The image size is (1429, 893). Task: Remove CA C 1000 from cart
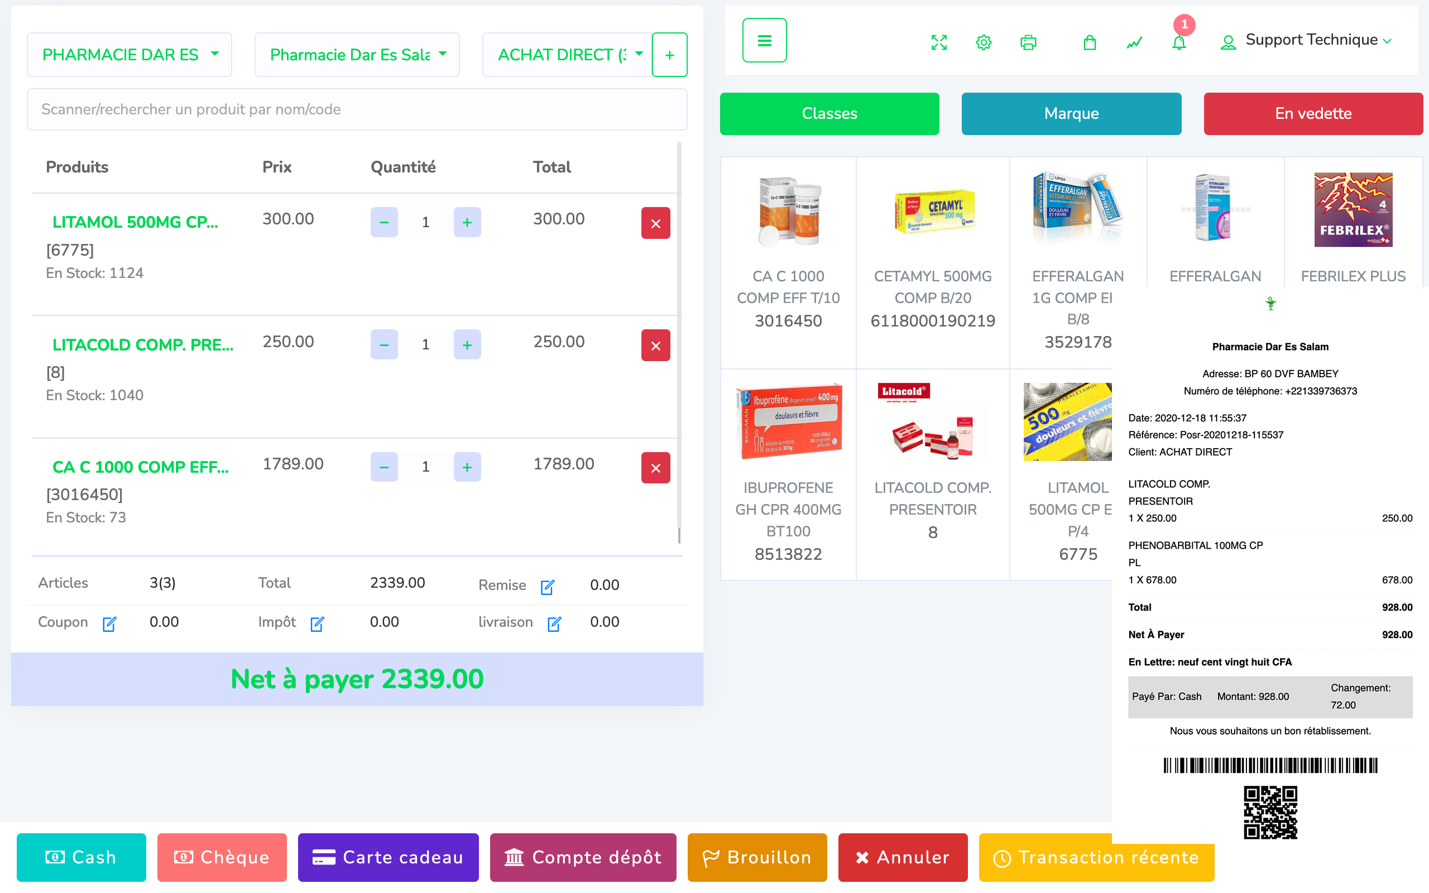(x=655, y=468)
